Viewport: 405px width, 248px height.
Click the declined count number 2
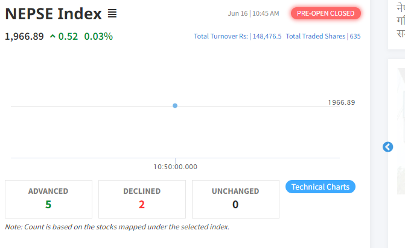point(142,205)
